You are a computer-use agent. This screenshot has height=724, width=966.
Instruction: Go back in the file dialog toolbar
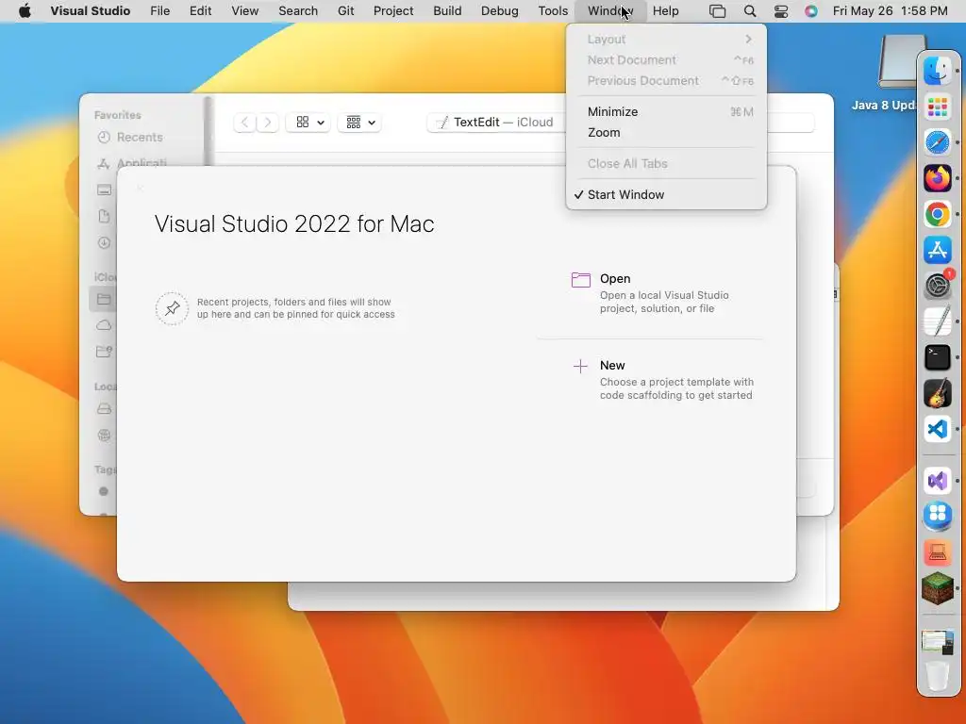pos(244,123)
